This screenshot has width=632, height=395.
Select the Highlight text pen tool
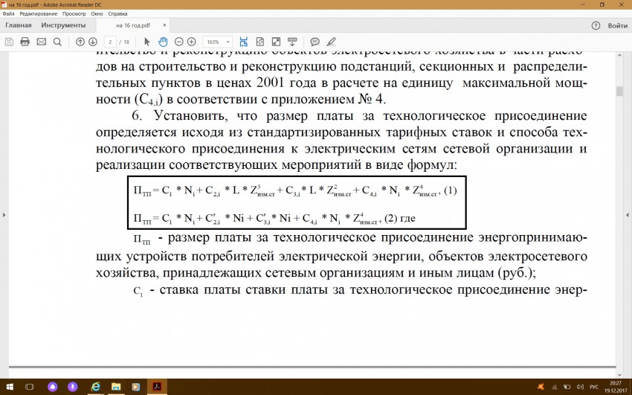(x=331, y=42)
